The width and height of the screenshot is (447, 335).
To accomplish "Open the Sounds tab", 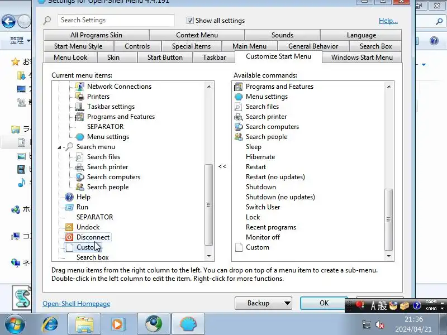I will point(282,35).
